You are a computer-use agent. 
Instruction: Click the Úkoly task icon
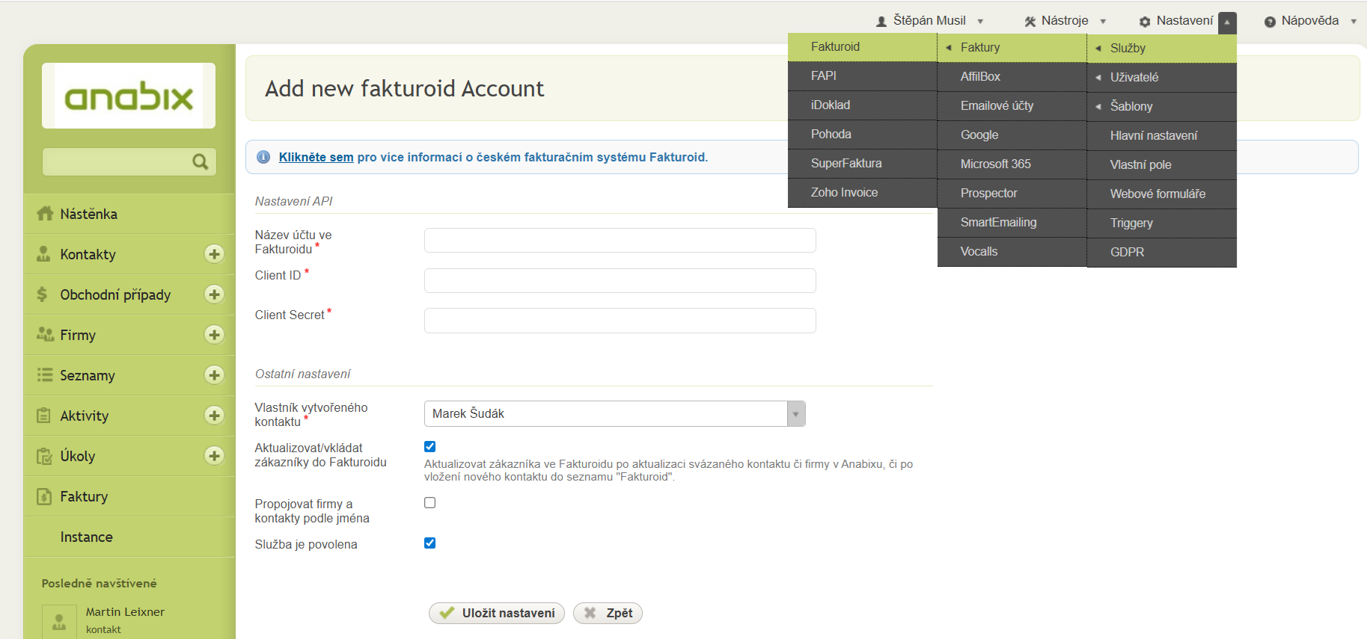pyautogui.click(x=44, y=456)
